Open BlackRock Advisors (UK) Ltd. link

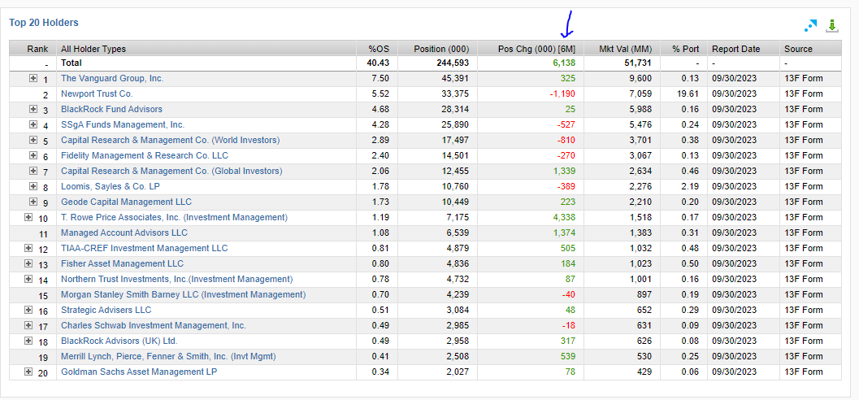point(119,341)
